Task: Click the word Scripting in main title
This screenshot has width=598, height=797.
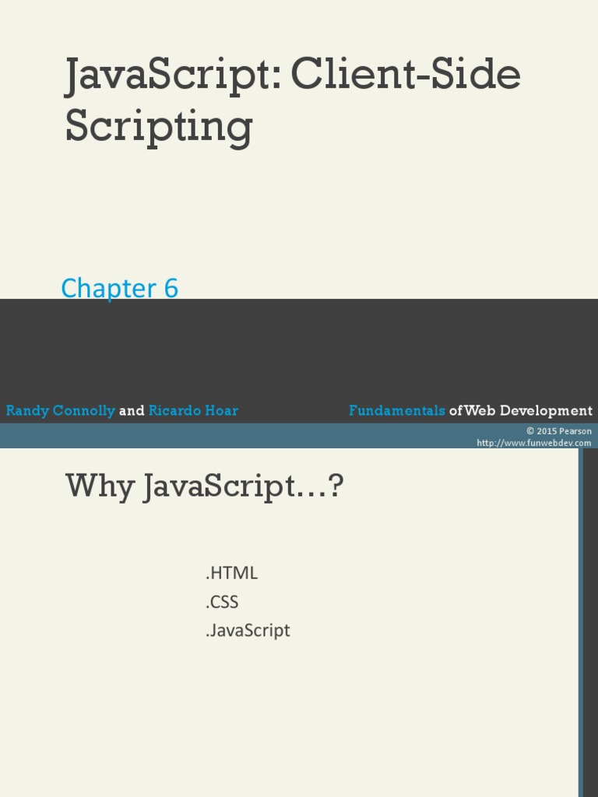Action: 159,125
